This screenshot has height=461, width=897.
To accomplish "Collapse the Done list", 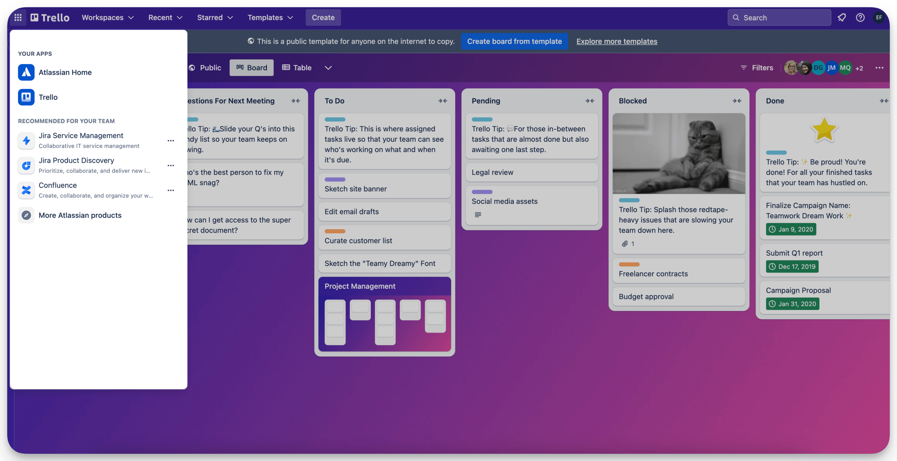I will point(884,101).
